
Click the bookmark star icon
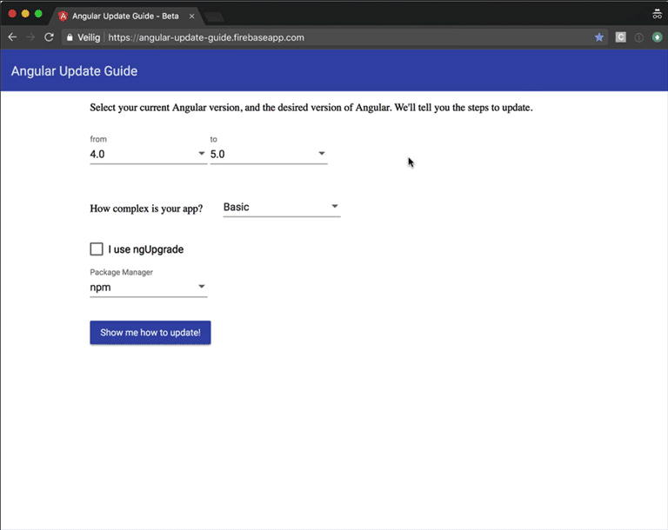tap(599, 37)
